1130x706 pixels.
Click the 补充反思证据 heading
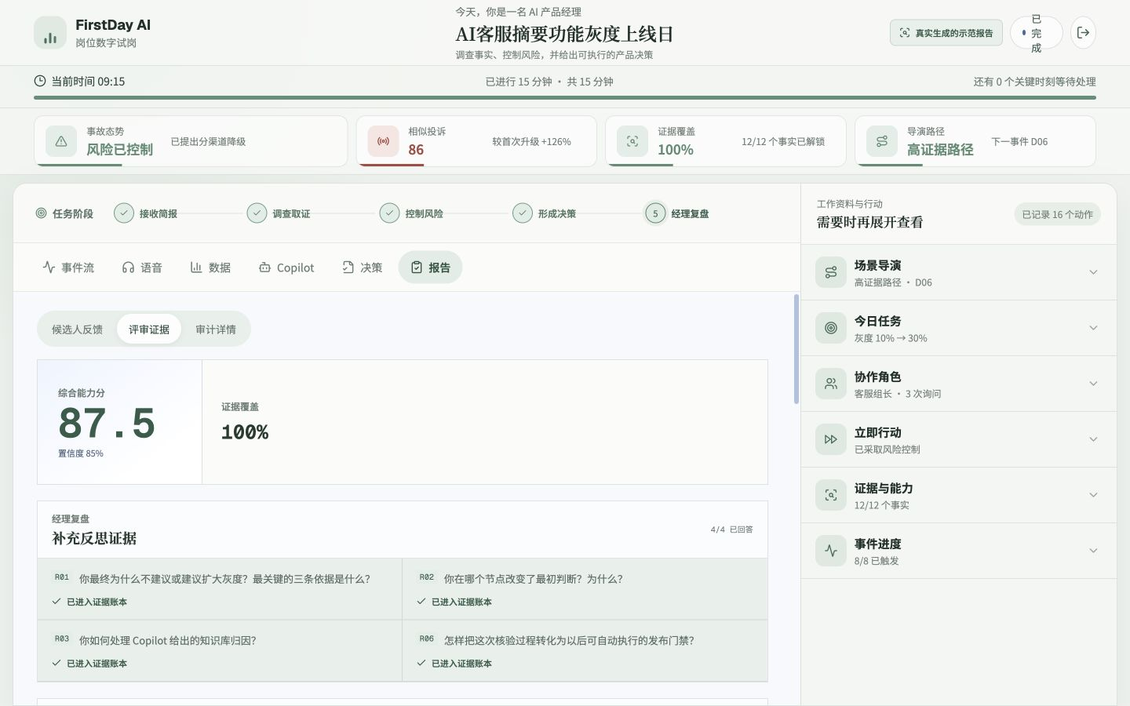click(x=94, y=538)
